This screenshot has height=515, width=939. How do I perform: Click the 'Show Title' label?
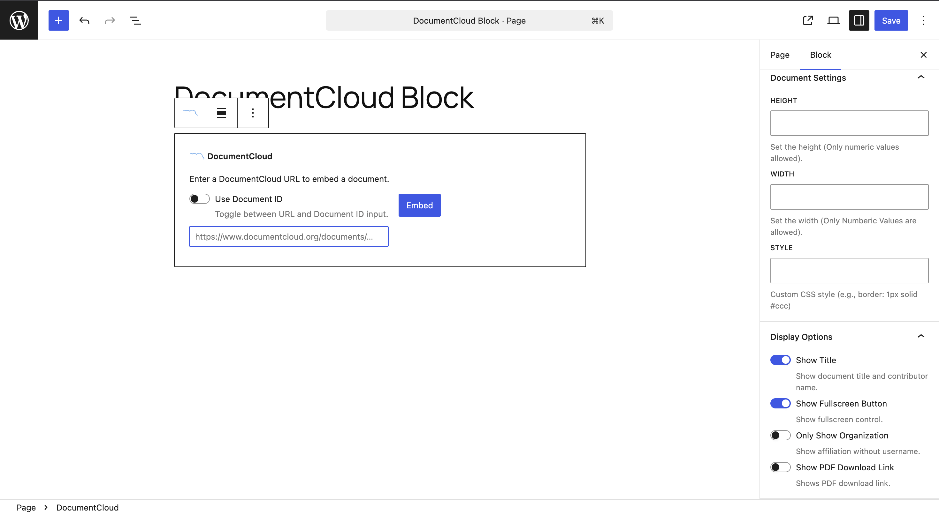point(816,360)
